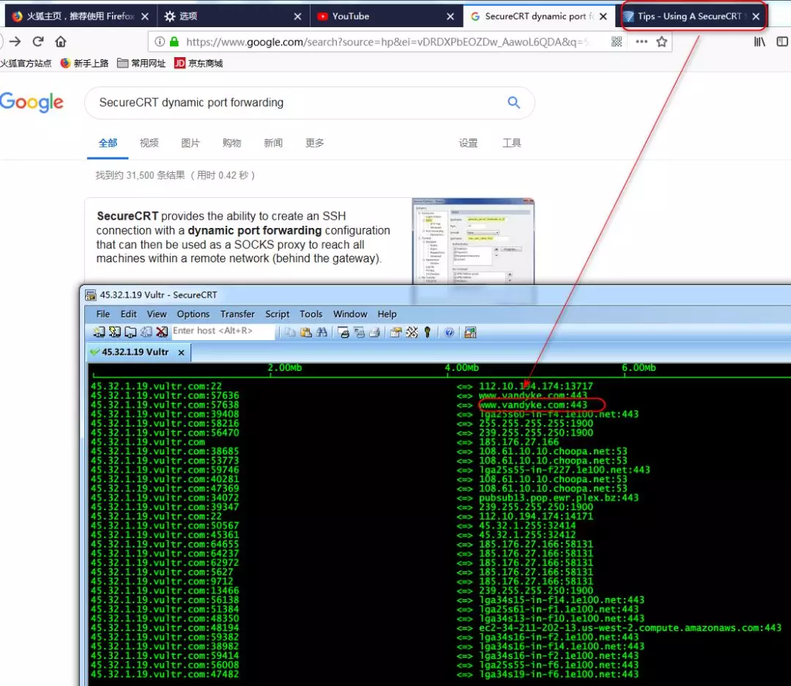Open the Firefox Library icon
The image size is (791, 686).
click(x=760, y=41)
